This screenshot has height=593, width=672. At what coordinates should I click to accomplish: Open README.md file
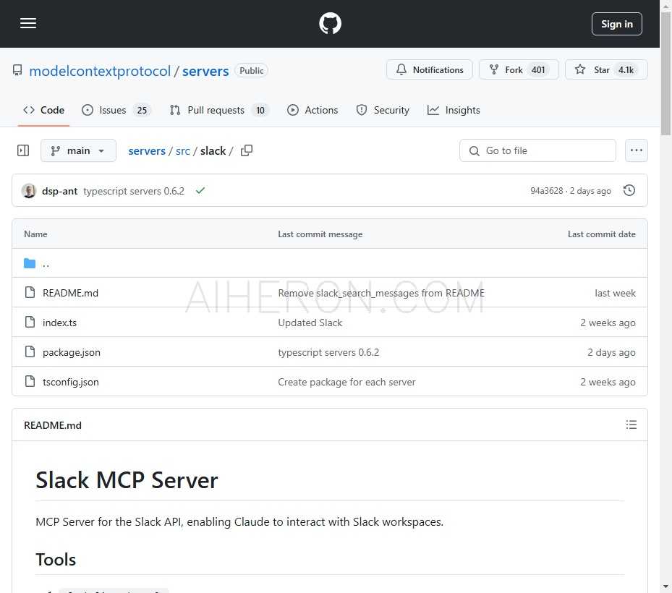pyautogui.click(x=70, y=293)
